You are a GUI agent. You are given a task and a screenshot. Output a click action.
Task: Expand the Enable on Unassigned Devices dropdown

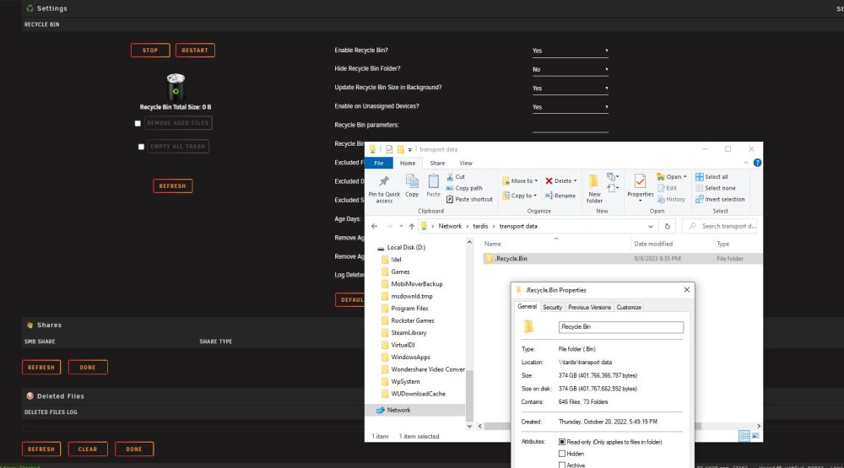570,107
